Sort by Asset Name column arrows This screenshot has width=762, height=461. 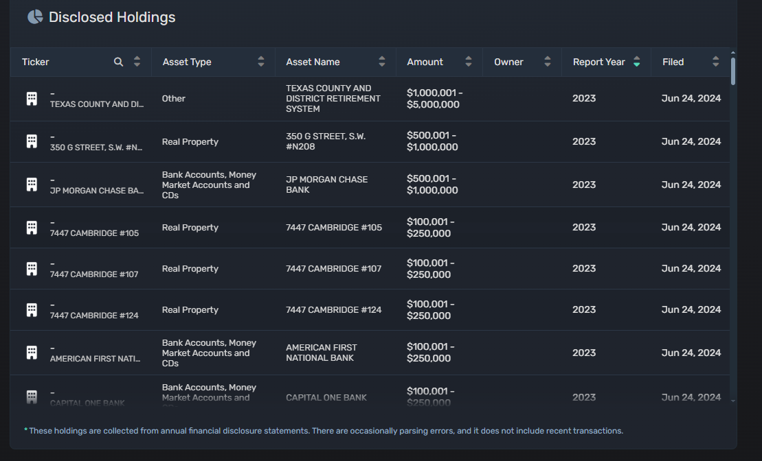pyautogui.click(x=382, y=62)
